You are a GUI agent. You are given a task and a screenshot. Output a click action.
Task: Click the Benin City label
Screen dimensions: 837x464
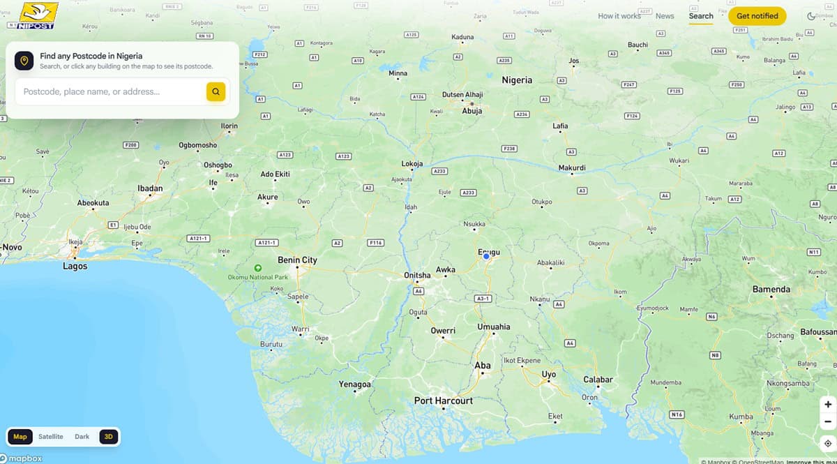[x=297, y=260]
